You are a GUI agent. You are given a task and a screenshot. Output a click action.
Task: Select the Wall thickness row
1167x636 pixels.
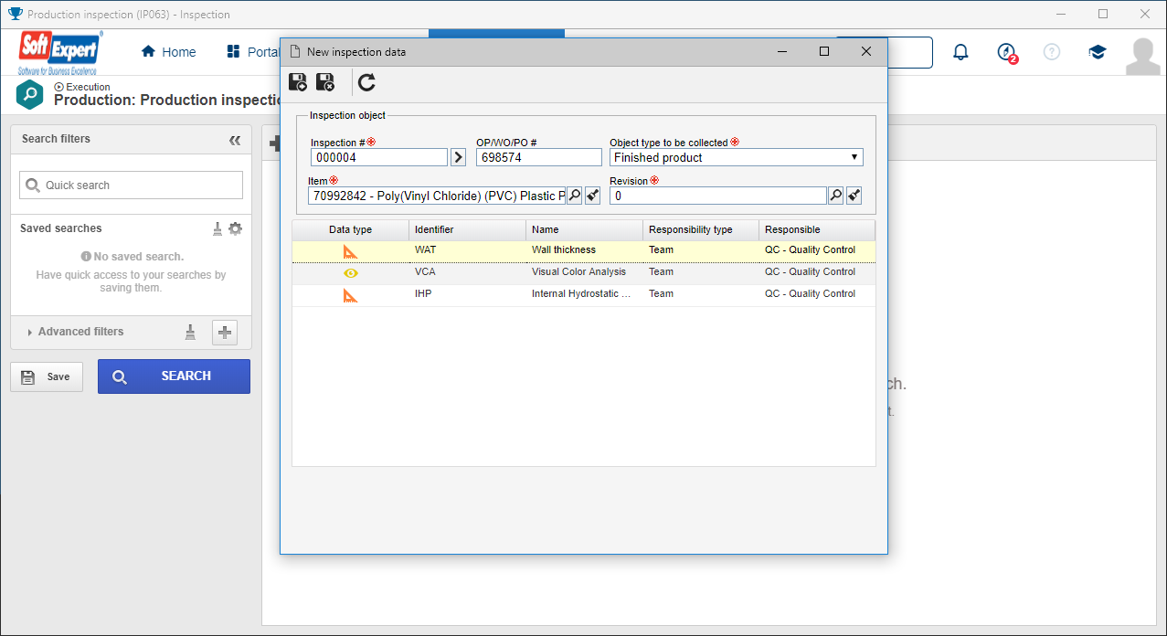tap(583, 250)
